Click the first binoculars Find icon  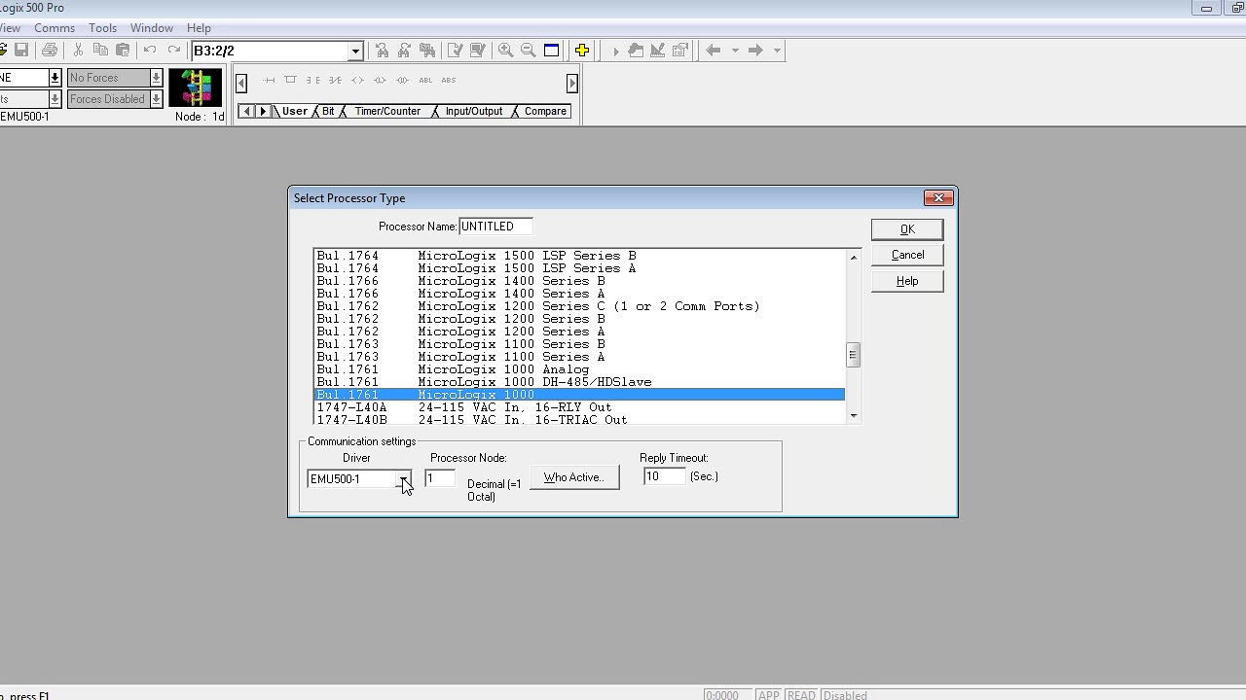[x=382, y=51]
